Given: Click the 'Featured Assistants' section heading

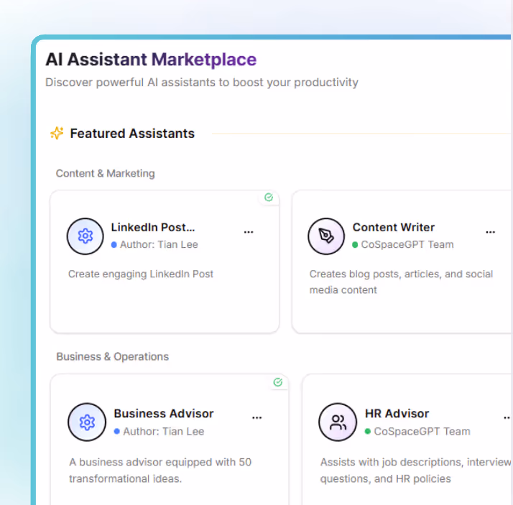Looking at the screenshot, I should click(x=132, y=134).
